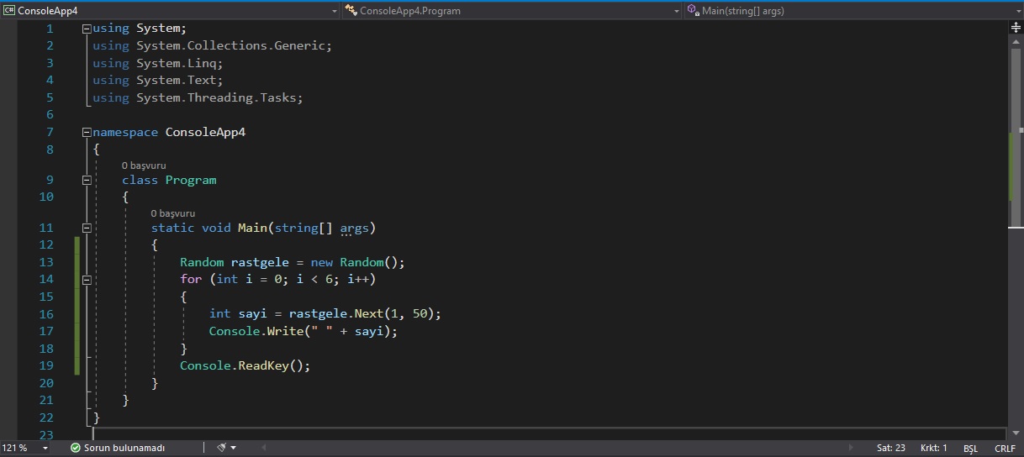The width and height of the screenshot is (1024, 457).
Task: Click the method icon beside Main(string[] args)
Action: (x=693, y=10)
